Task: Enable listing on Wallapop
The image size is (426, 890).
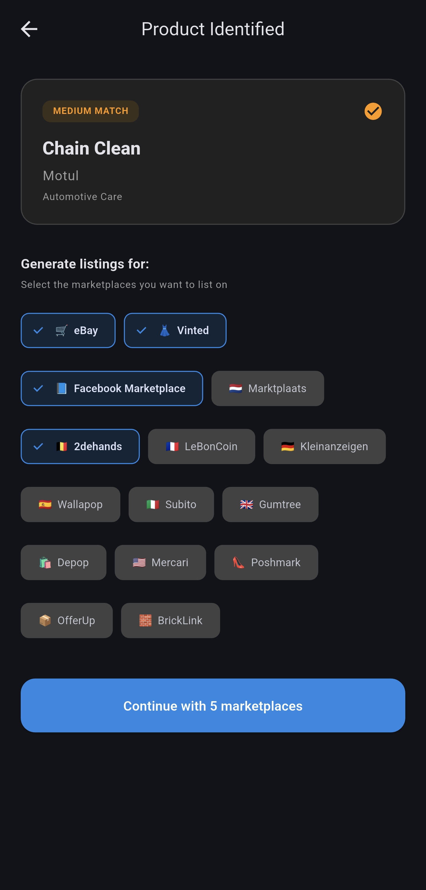Action: pyautogui.click(x=70, y=504)
